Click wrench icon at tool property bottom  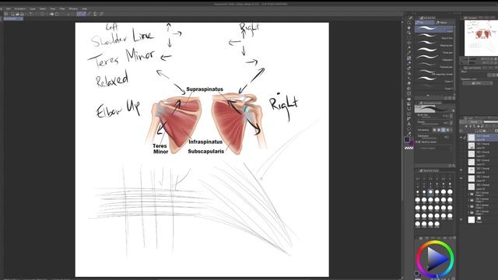tap(453, 166)
